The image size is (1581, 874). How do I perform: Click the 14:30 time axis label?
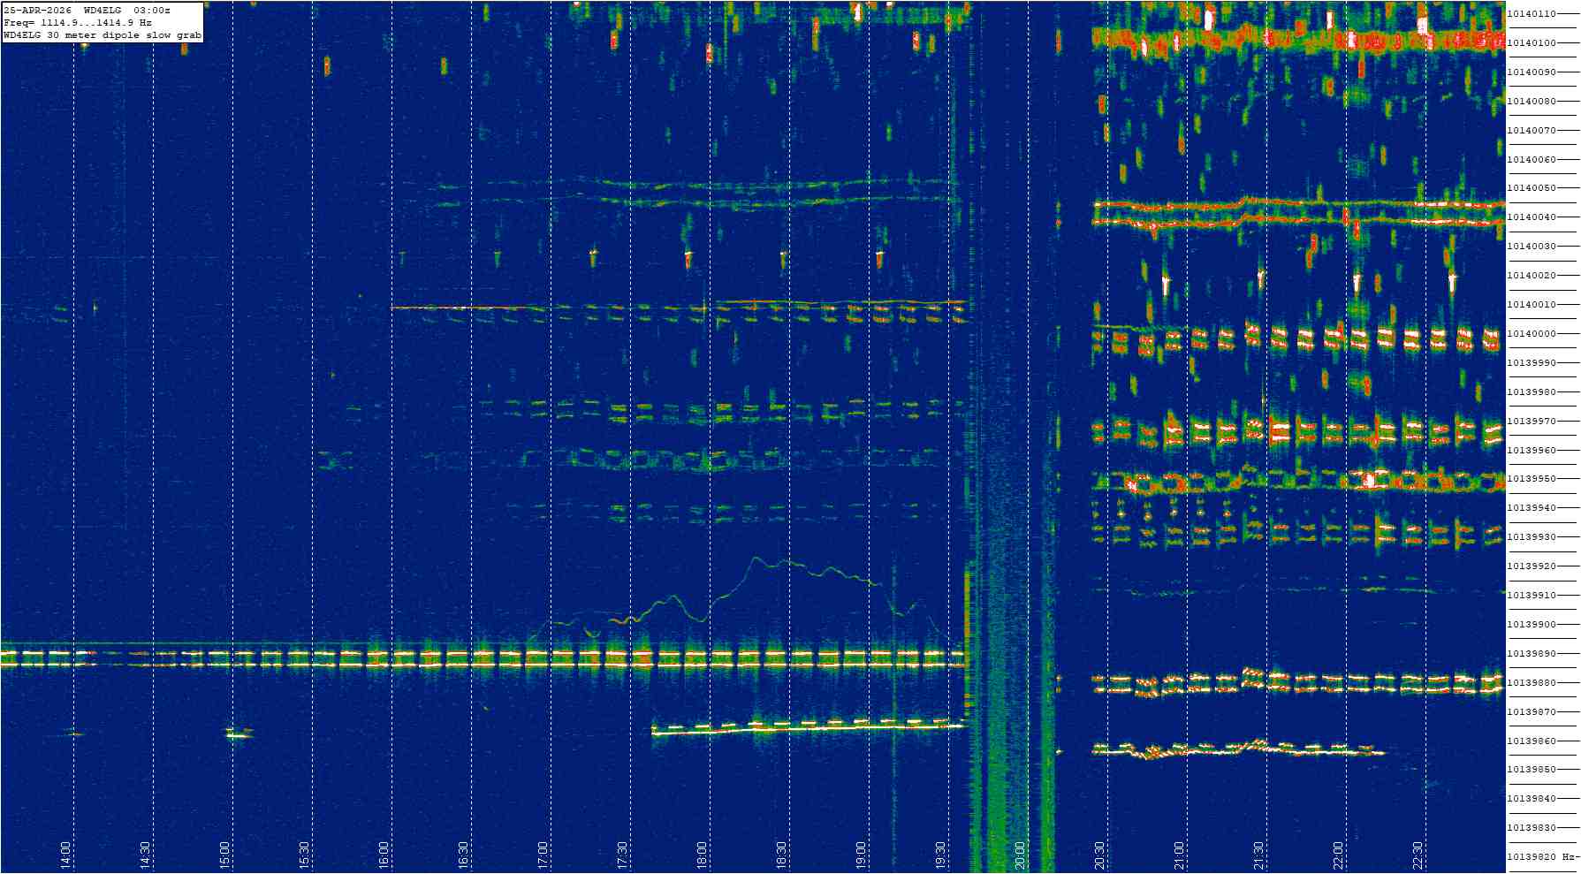pos(145,855)
